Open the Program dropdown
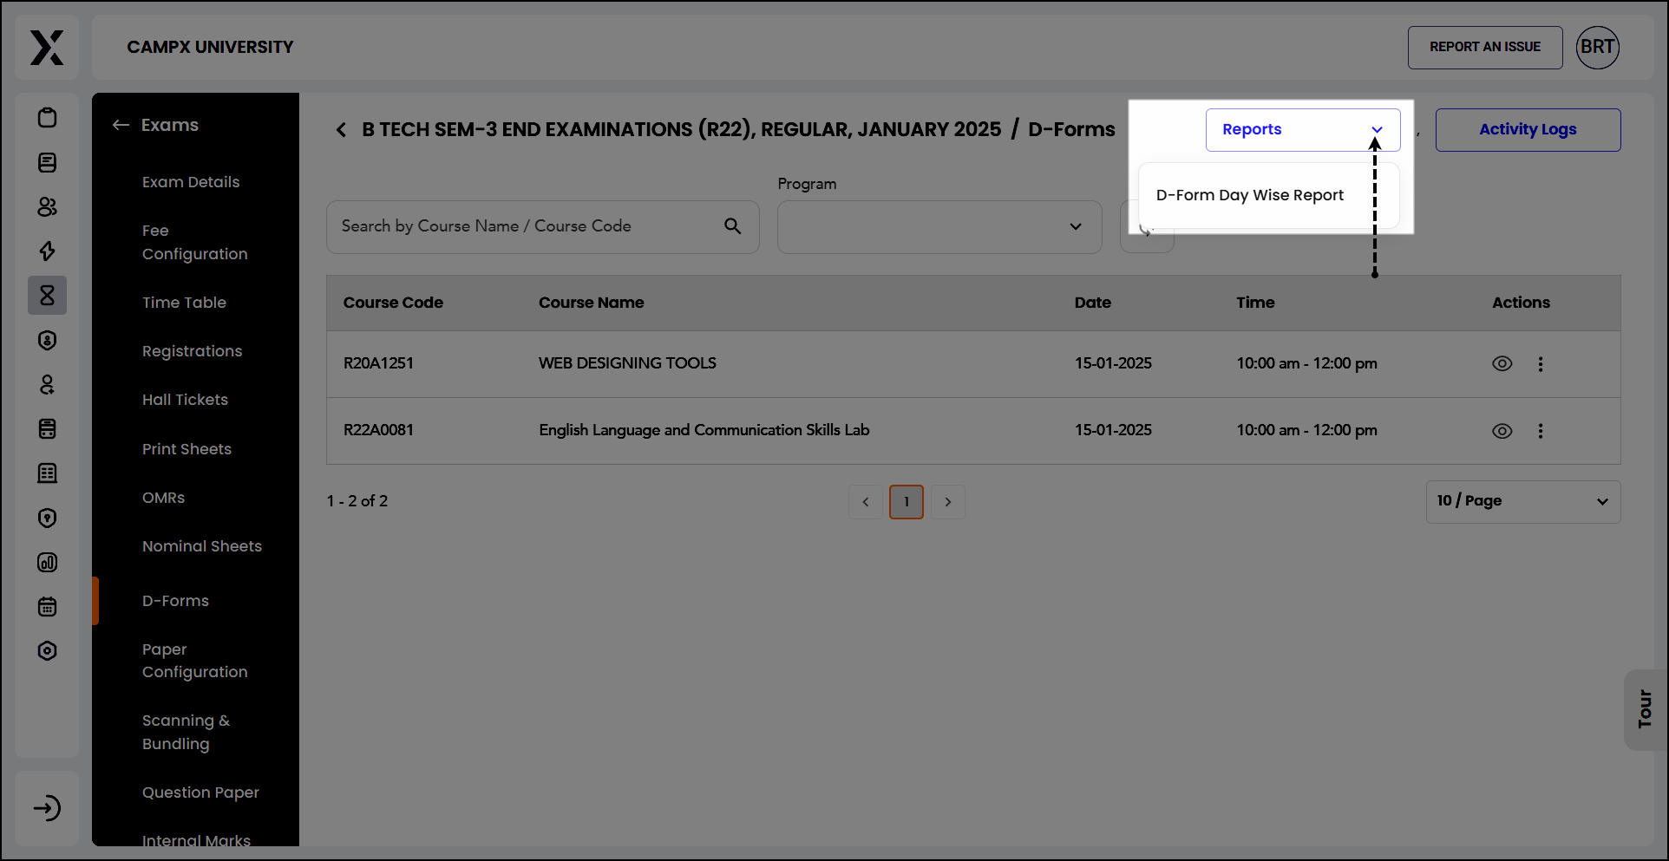The image size is (1669, 861). 939,227
